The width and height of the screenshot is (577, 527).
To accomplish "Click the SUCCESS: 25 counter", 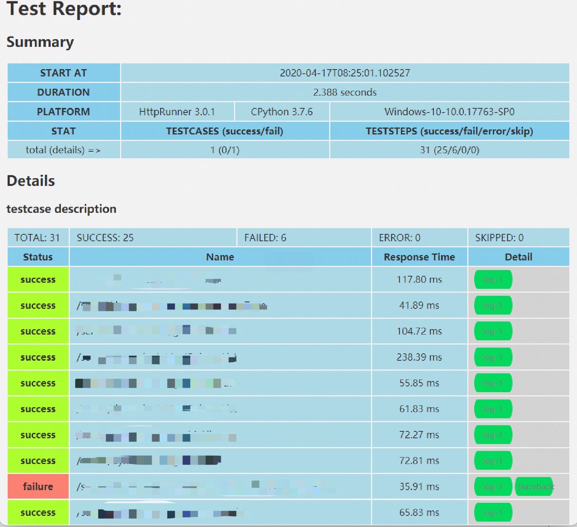I will click(x=153, y=237).
